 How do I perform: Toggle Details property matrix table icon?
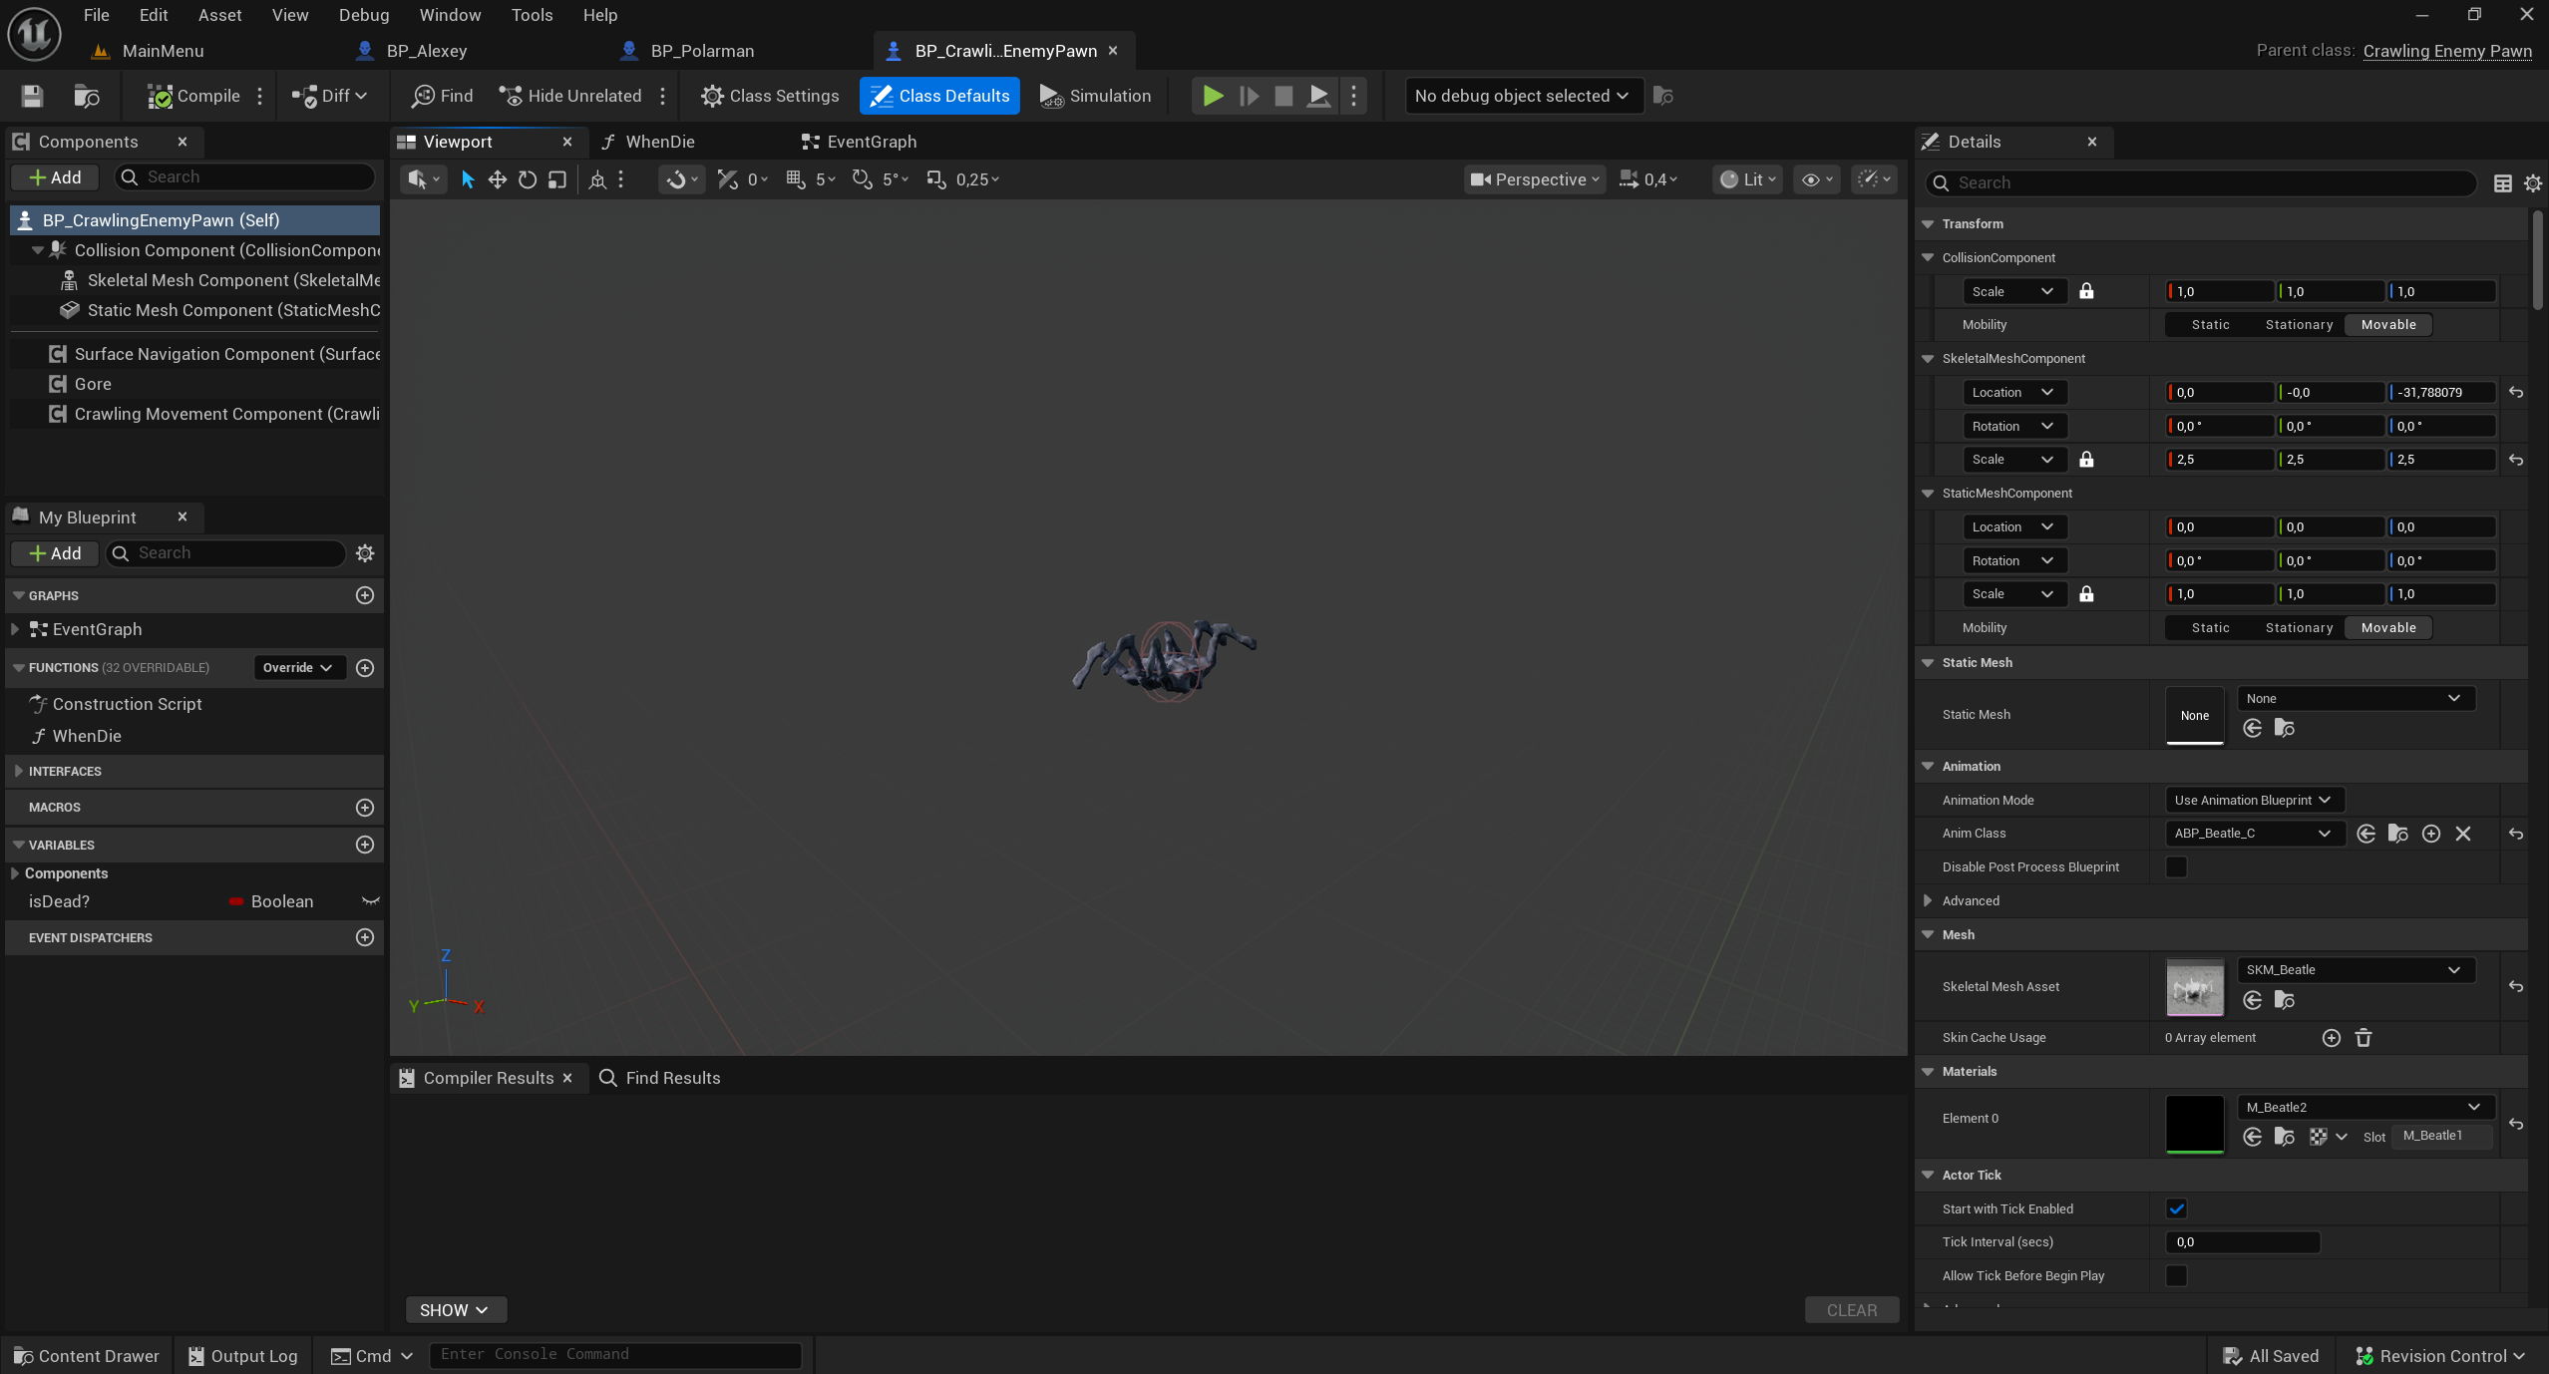[x=2503, y=183]
